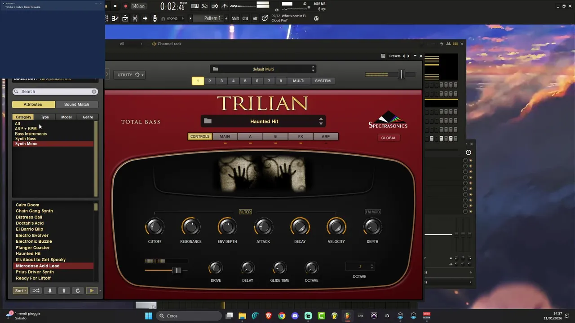Enable Sound Match mode
The height and width of the screenshot is (323, 575).
(x=76, y=104)
